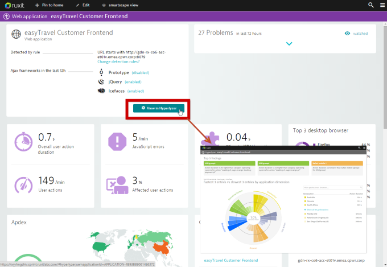This screenshot has width=387, height=267.
Task: Click the easyTravel Customer Frontend link at bottom
Action: [x=231, y=260]
